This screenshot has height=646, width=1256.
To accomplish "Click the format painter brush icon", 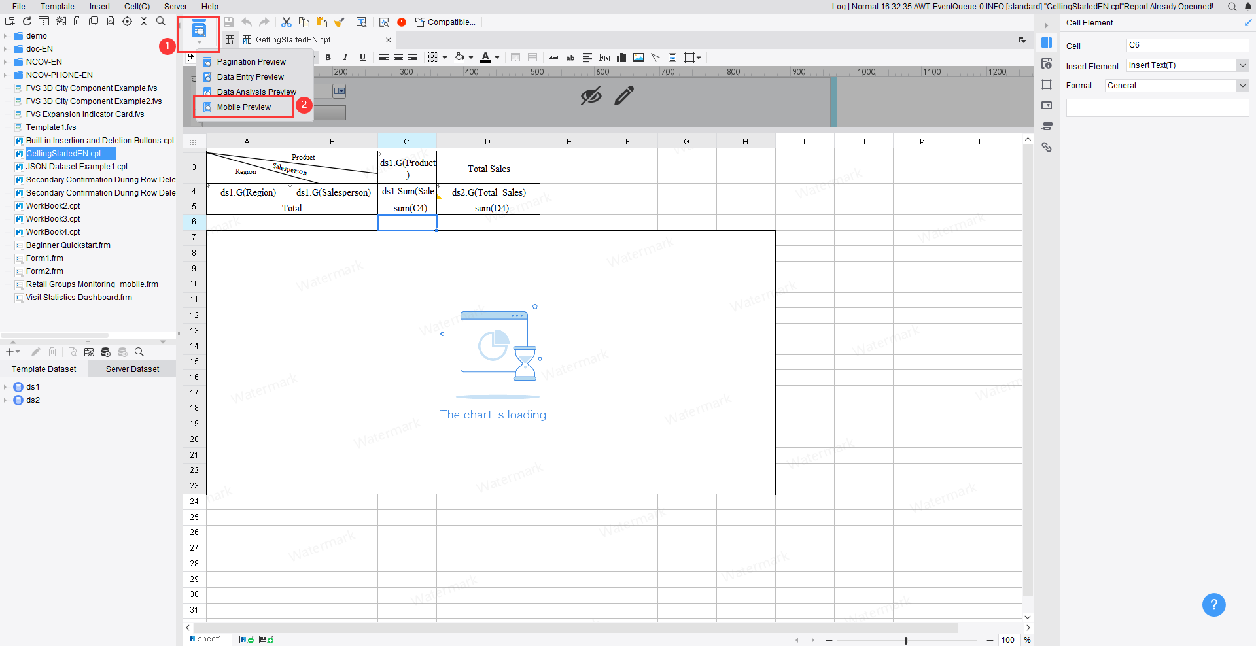I will click(340, 22).
